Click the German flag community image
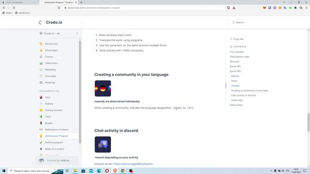Screen dimensions: 310x174 click(x=103, y=88)
